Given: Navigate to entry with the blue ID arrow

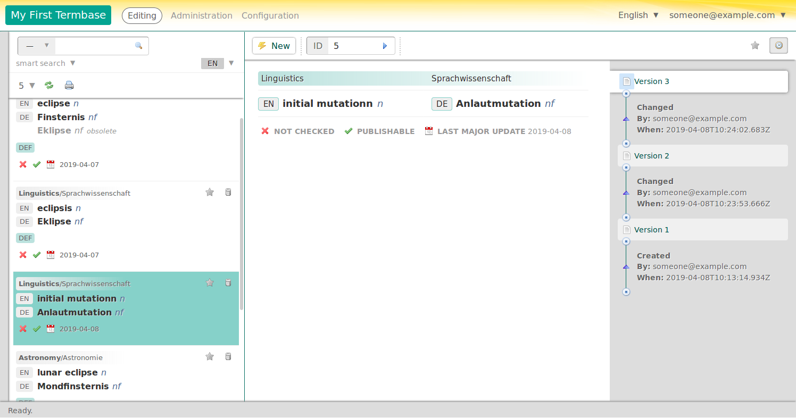Looking at the screenshot, I should click(385, 46).
